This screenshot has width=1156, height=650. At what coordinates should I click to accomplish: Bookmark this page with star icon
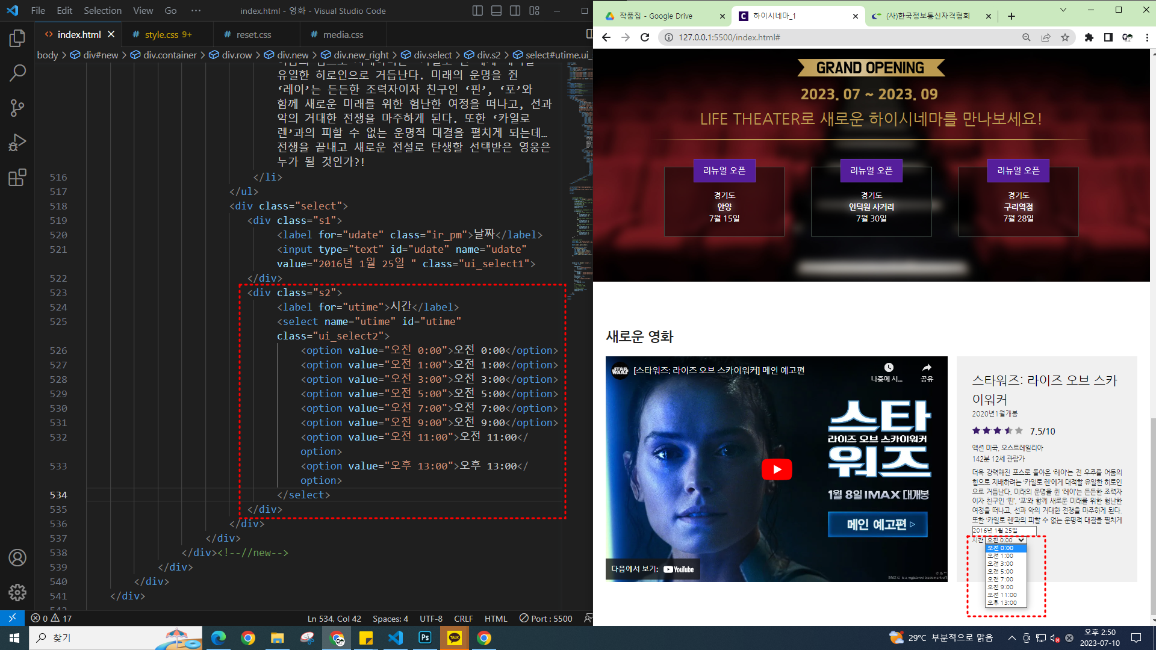click(1065, 37)
